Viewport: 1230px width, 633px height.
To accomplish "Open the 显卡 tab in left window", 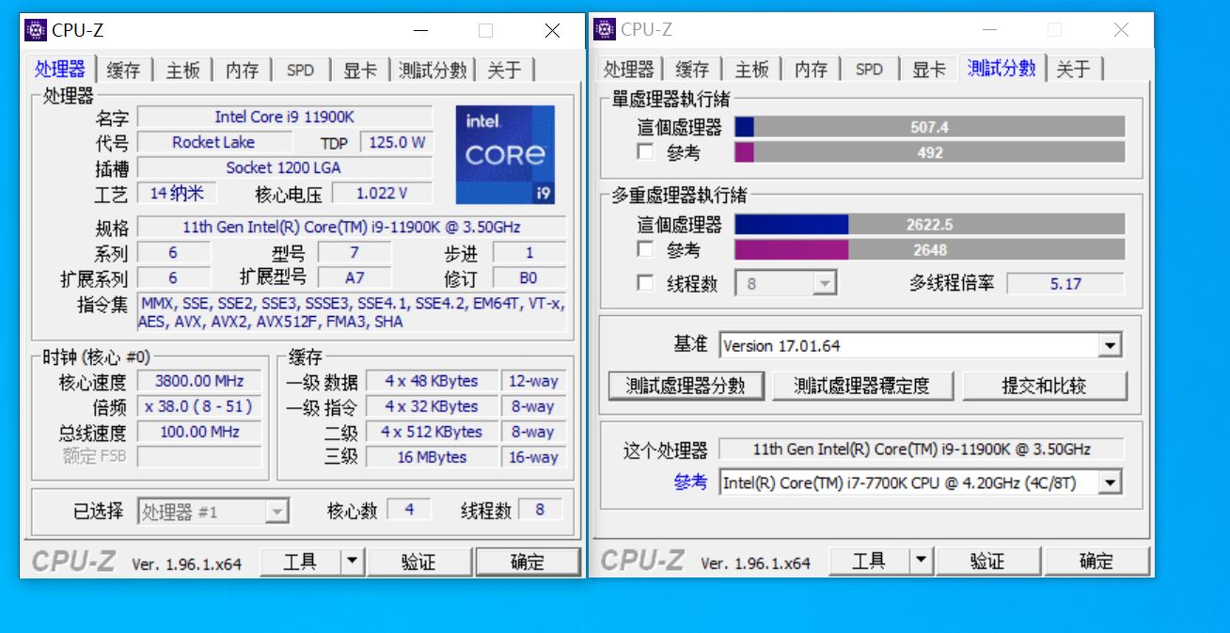I will (361, 69).
